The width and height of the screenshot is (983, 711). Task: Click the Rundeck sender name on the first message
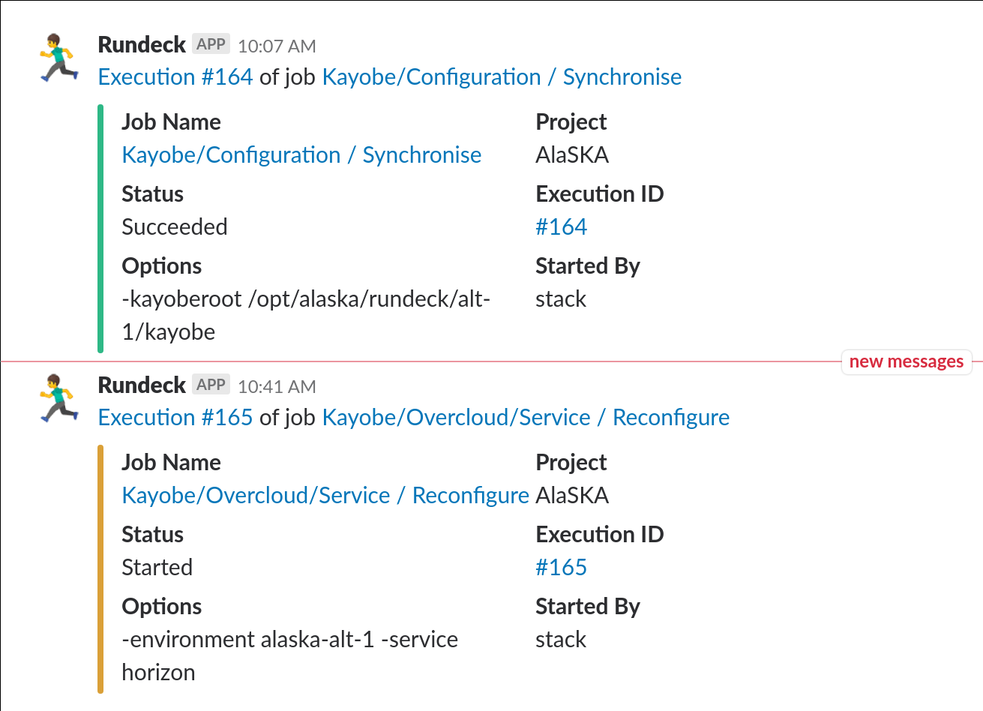click(142, 45)
